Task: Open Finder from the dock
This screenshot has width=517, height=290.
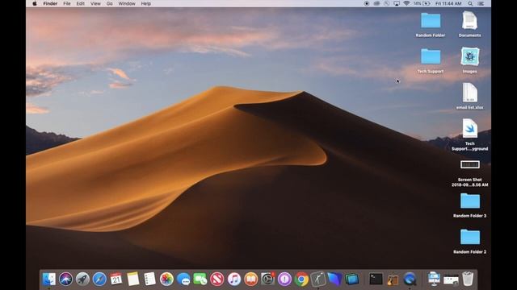Action: (49, 280)
